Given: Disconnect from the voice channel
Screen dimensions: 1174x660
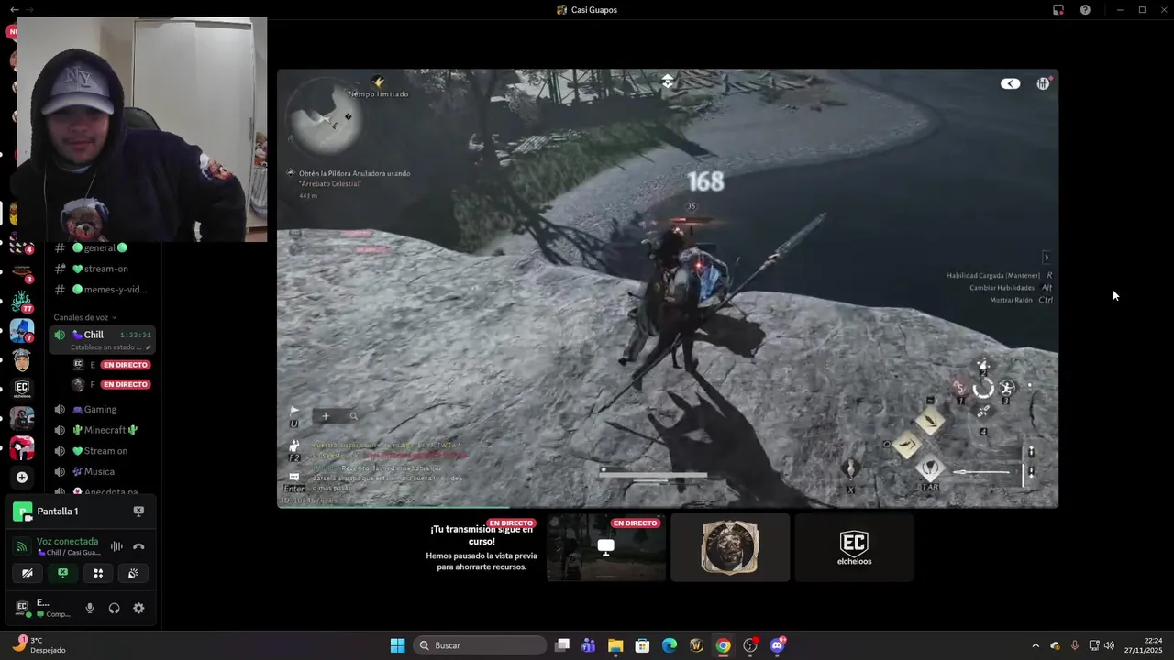Looking at the screenshot, I should tap(138, 546).
